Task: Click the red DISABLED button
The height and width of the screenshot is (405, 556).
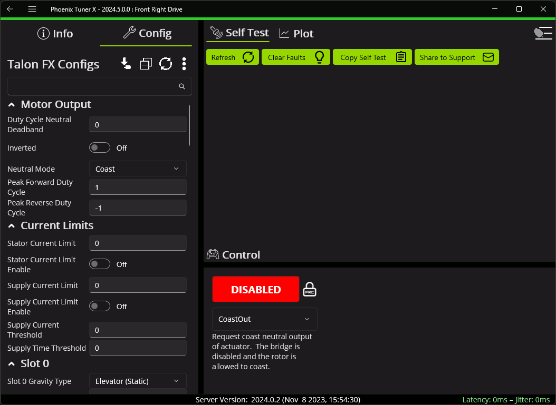Action: coord(256,289)
